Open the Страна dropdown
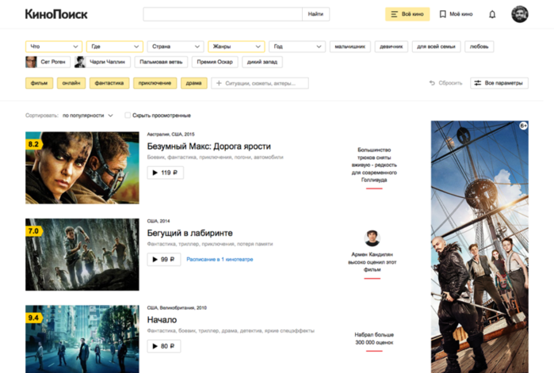 [175, 46]
